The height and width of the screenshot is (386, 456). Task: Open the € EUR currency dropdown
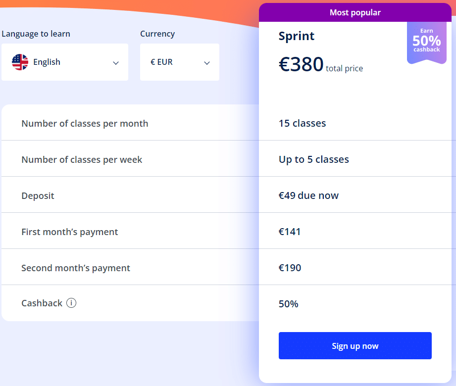point(180,62)
